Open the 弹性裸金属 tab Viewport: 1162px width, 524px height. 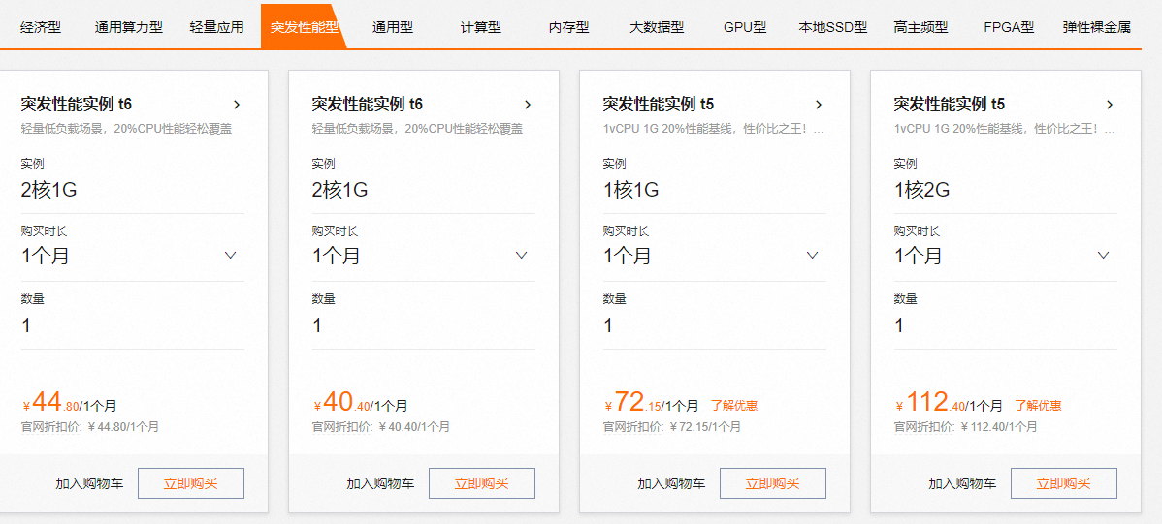click(1096, 27)
